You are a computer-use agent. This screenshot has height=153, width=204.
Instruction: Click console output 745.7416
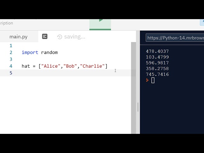[157, 74]
